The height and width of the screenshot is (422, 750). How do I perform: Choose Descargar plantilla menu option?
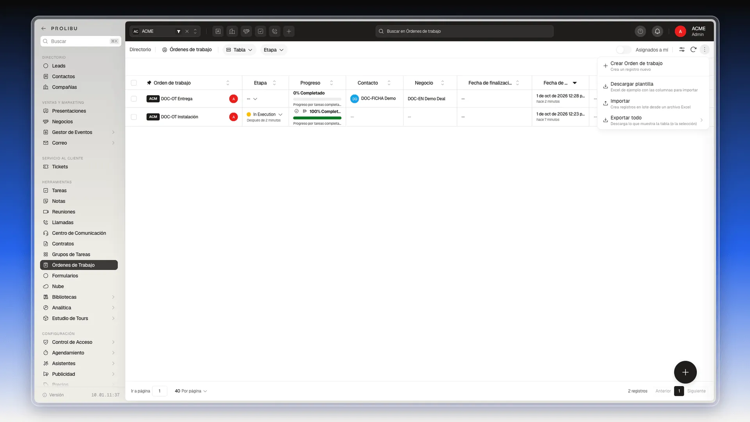(x=653, y=87)
